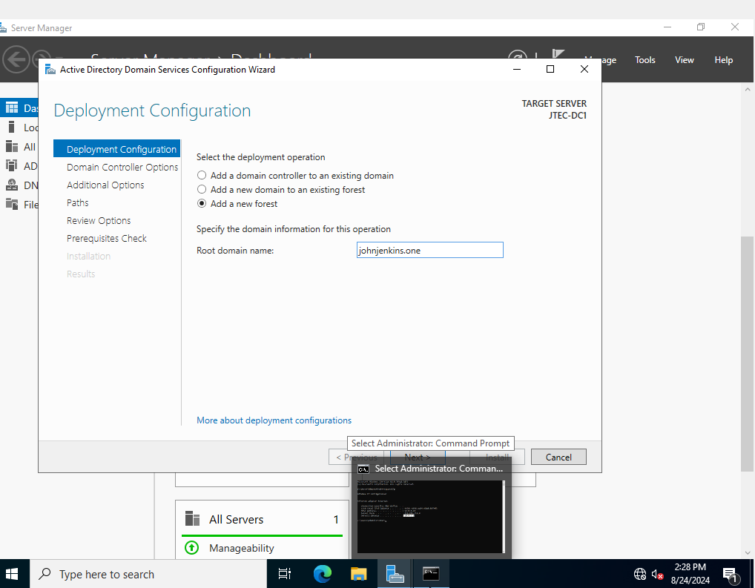This screenshot has width=755, height=588.
Task: Click Server Manager vertical scrollbar thumb
Action: pyautogui.click(x=747, y=354)
